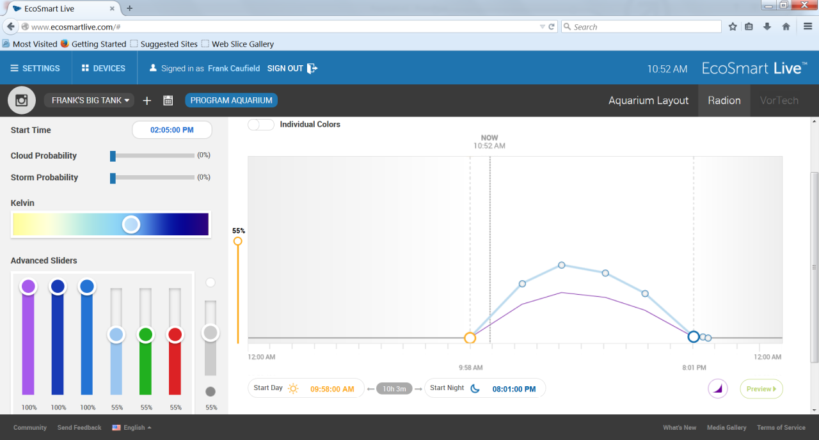Viewport: 819px width, 440px height.
Task: Click the Sign Out link
Action: point(285,68)
